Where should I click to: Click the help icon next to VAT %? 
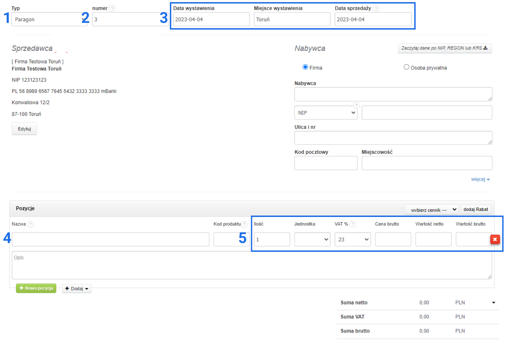[x=353, y=224]
